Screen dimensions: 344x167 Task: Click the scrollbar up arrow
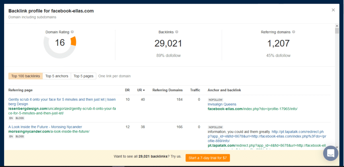(337, 25)
